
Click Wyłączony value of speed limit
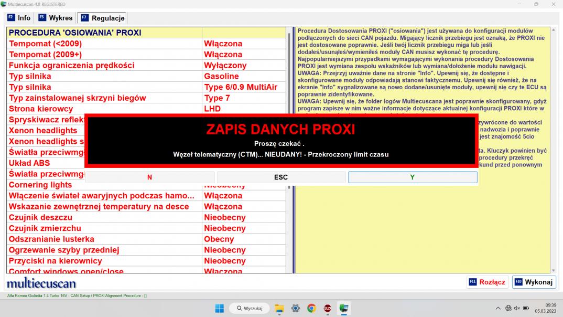244,65
